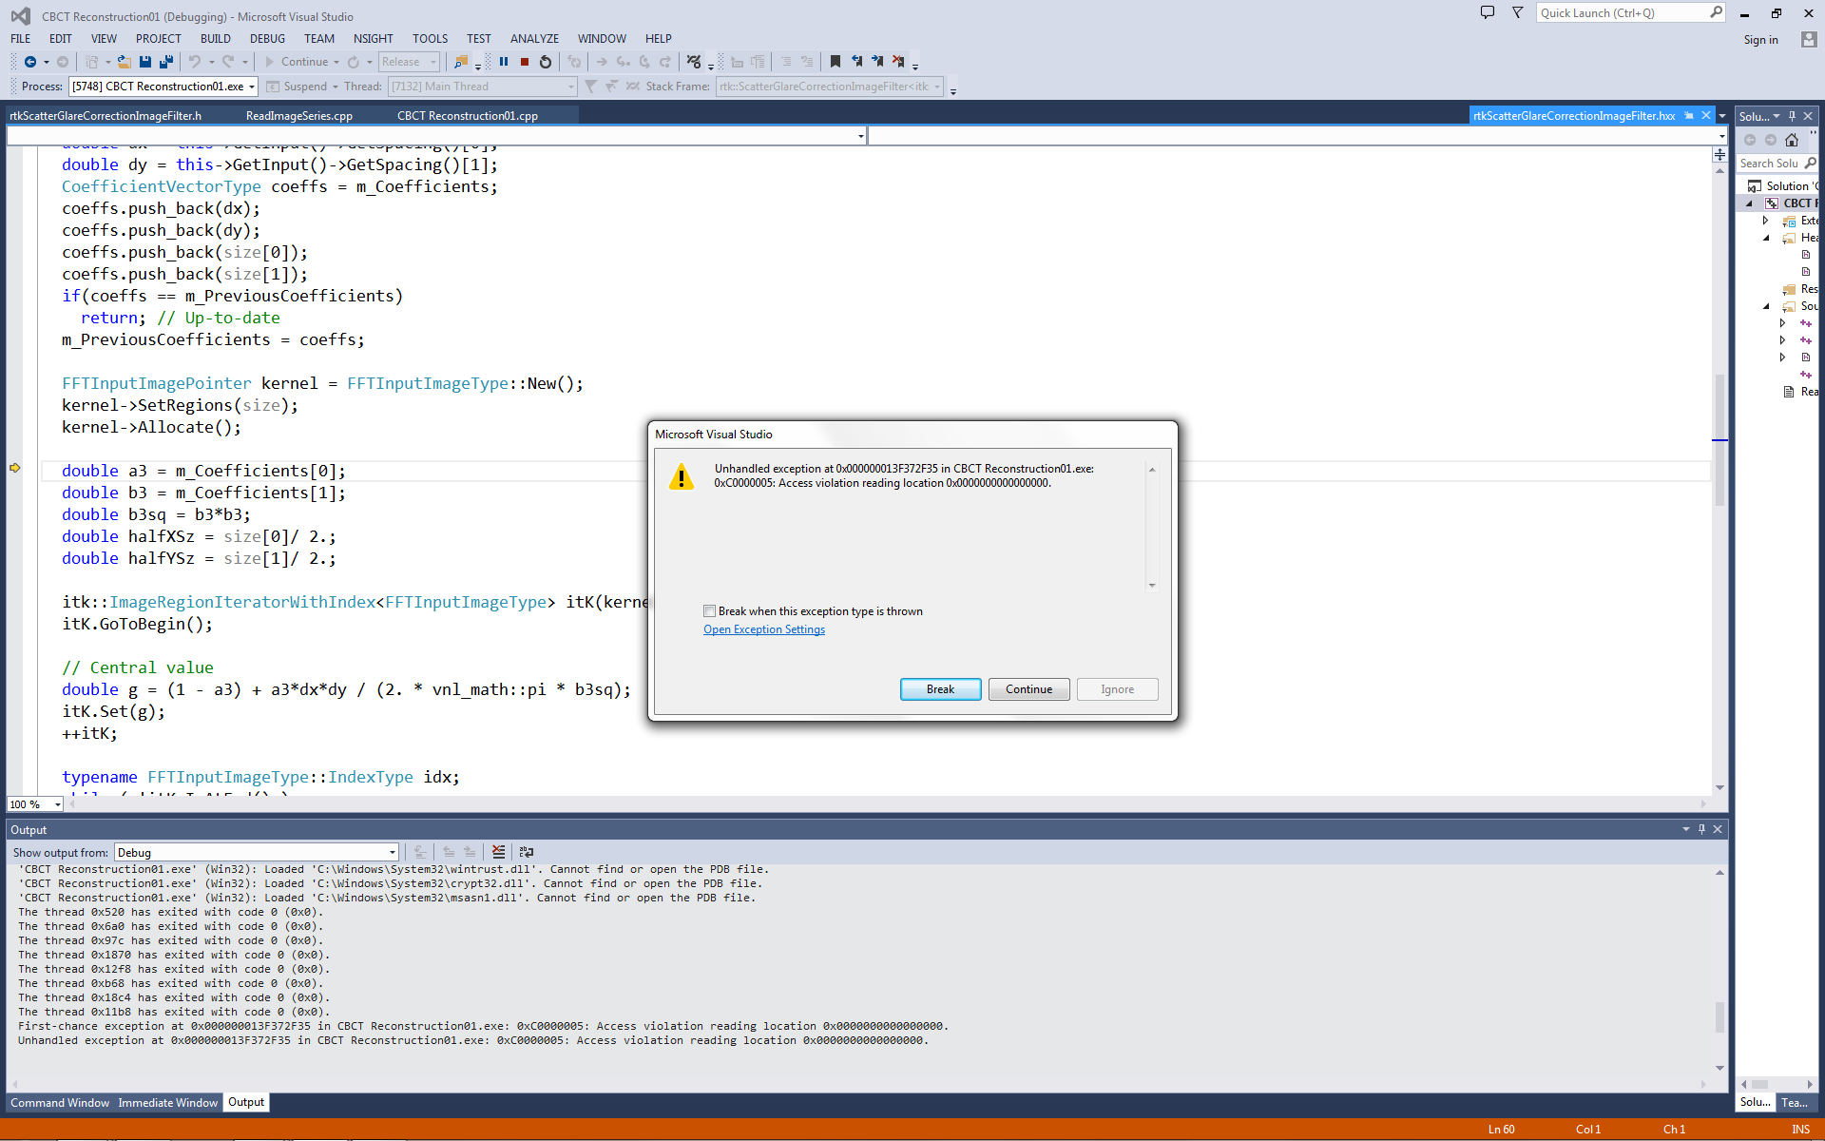Click the Next Bookmark icon
Screen dimensions: 1825x1141
pyautogui.click(x=877, y=62)
